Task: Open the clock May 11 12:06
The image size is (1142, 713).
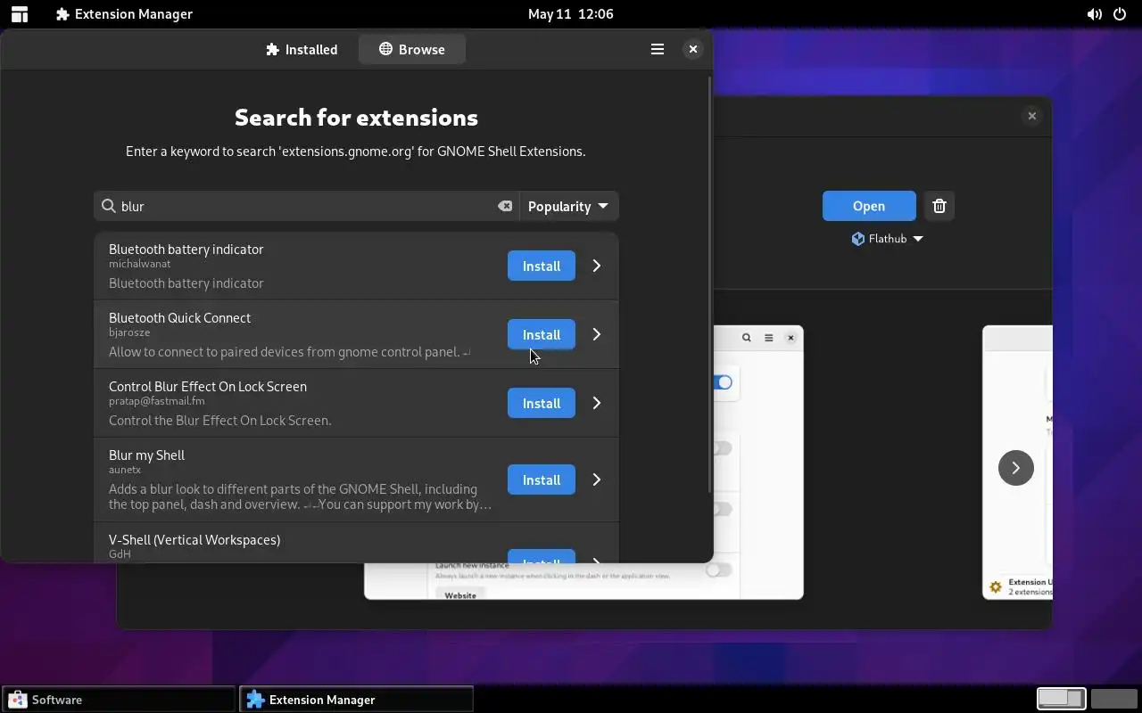Action: point(571,14)
